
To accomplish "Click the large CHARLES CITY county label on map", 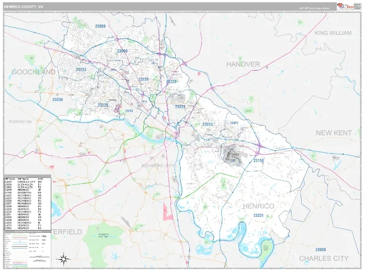I will coord(324,259).
